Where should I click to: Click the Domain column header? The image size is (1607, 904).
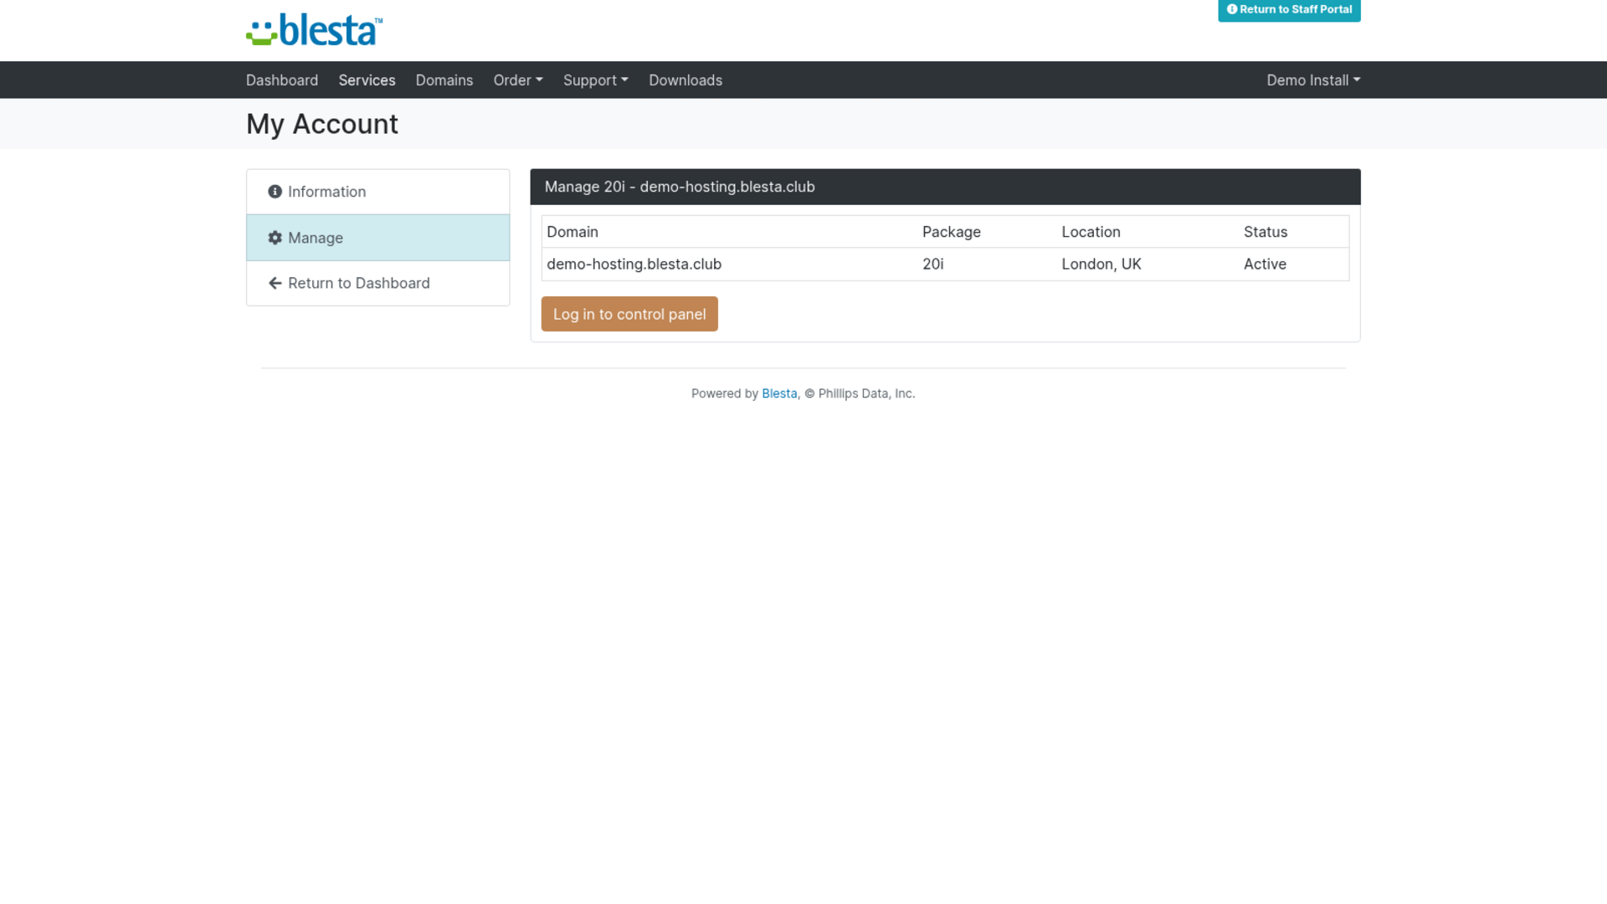pos(572,232)
